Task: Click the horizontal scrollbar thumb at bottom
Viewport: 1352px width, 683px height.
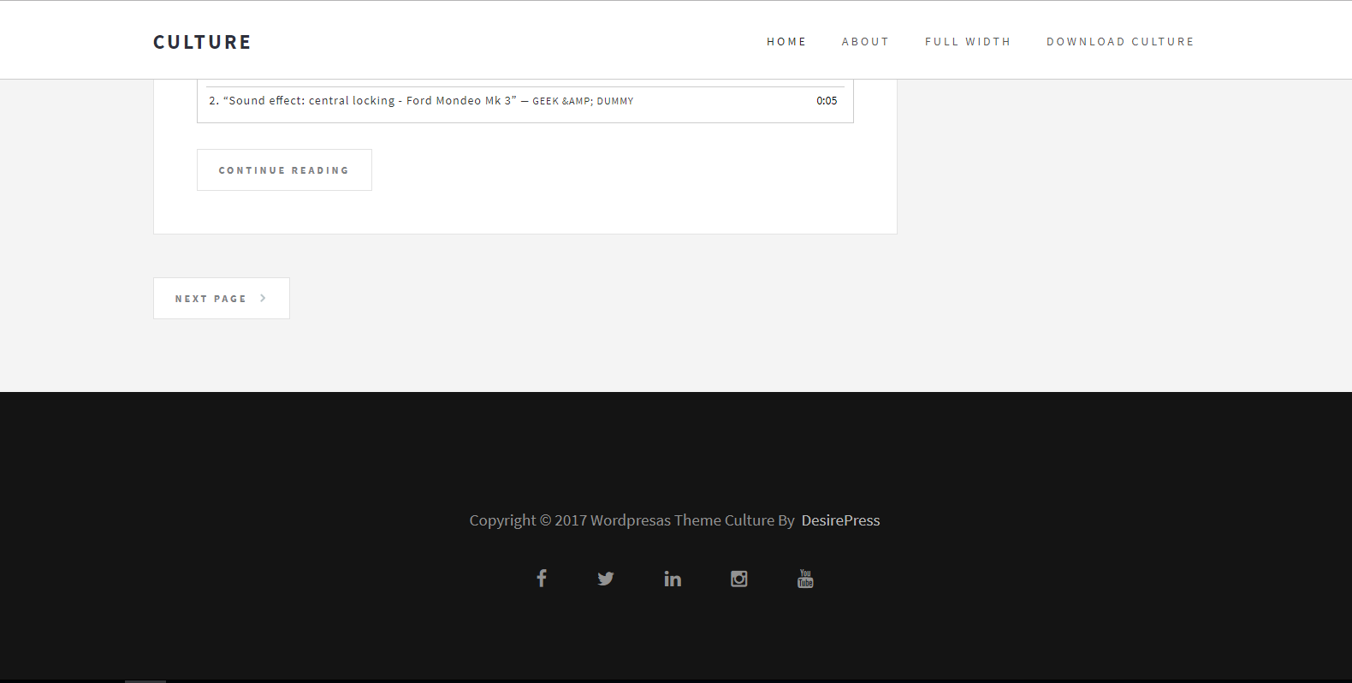Action: point(145,680)
